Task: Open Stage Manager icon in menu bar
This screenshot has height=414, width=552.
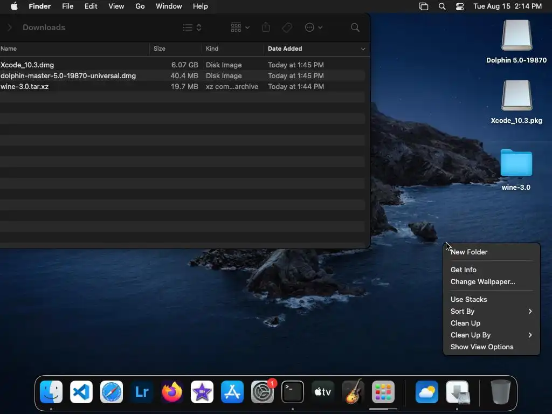Action: click(424, 6)
